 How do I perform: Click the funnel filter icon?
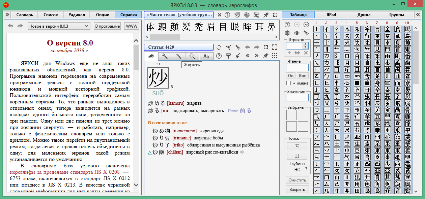pyautogui.click(x=228, y=56)
